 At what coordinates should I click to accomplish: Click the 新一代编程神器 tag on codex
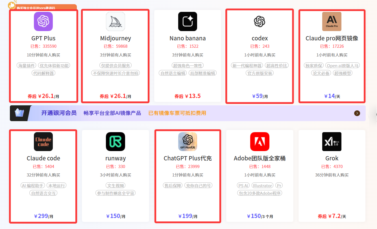pyautogui.click(x=247, y=66)
